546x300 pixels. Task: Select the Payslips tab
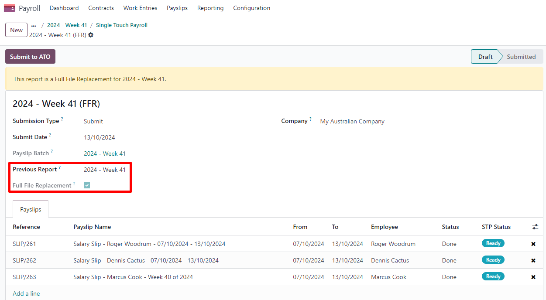click(x=31, y=209)
